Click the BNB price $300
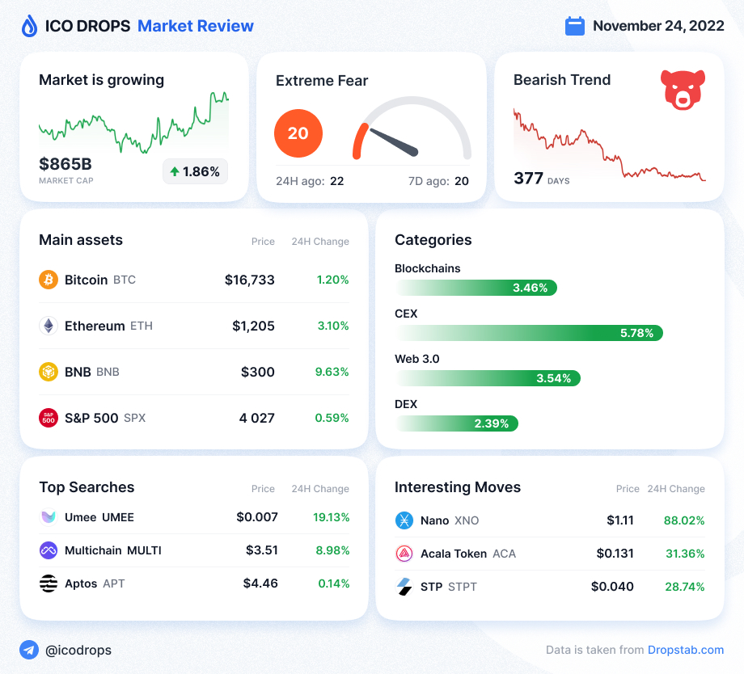The width and height of the screenshot is (744, 674). [258, 372]
